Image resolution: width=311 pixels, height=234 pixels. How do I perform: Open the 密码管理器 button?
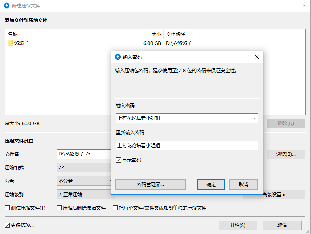pyautogui.click(x=150, y=184)
